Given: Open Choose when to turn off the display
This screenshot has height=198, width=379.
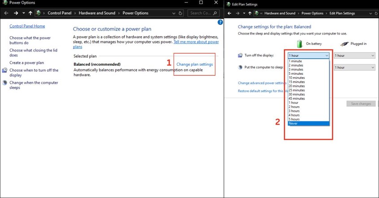Looking at the screenshot, I should [34, 73].
